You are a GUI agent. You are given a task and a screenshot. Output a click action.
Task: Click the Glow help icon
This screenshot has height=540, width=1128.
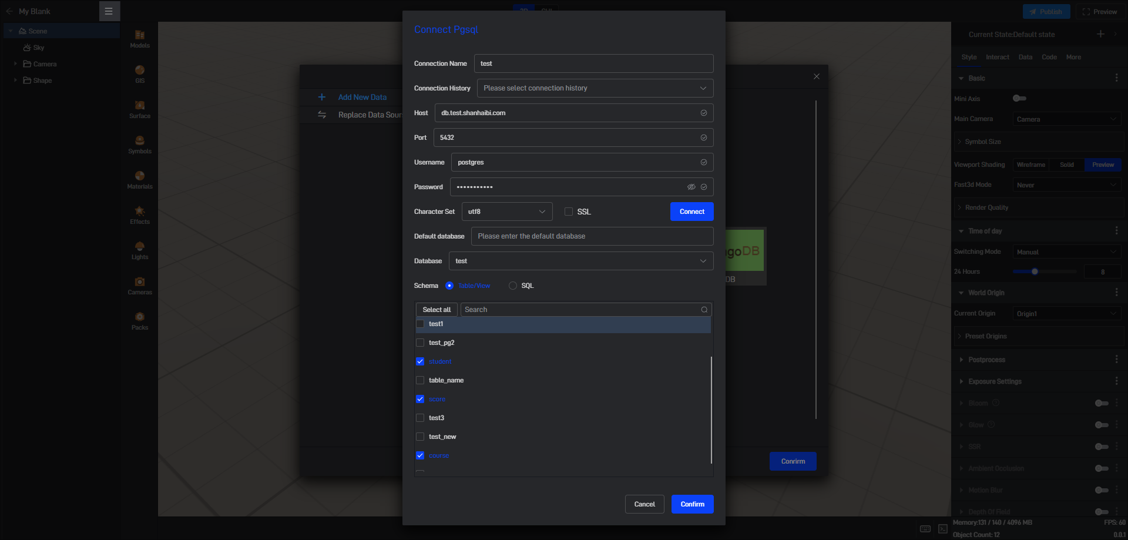(991, 425)
